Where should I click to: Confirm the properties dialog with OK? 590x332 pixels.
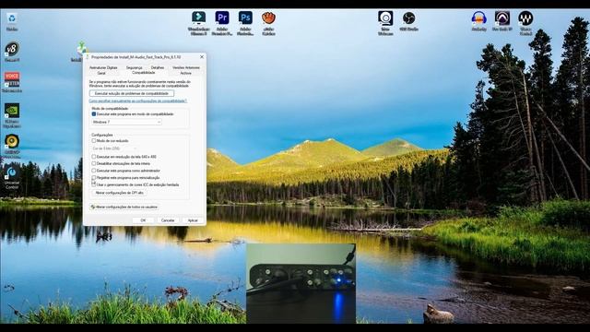point(143,220)
